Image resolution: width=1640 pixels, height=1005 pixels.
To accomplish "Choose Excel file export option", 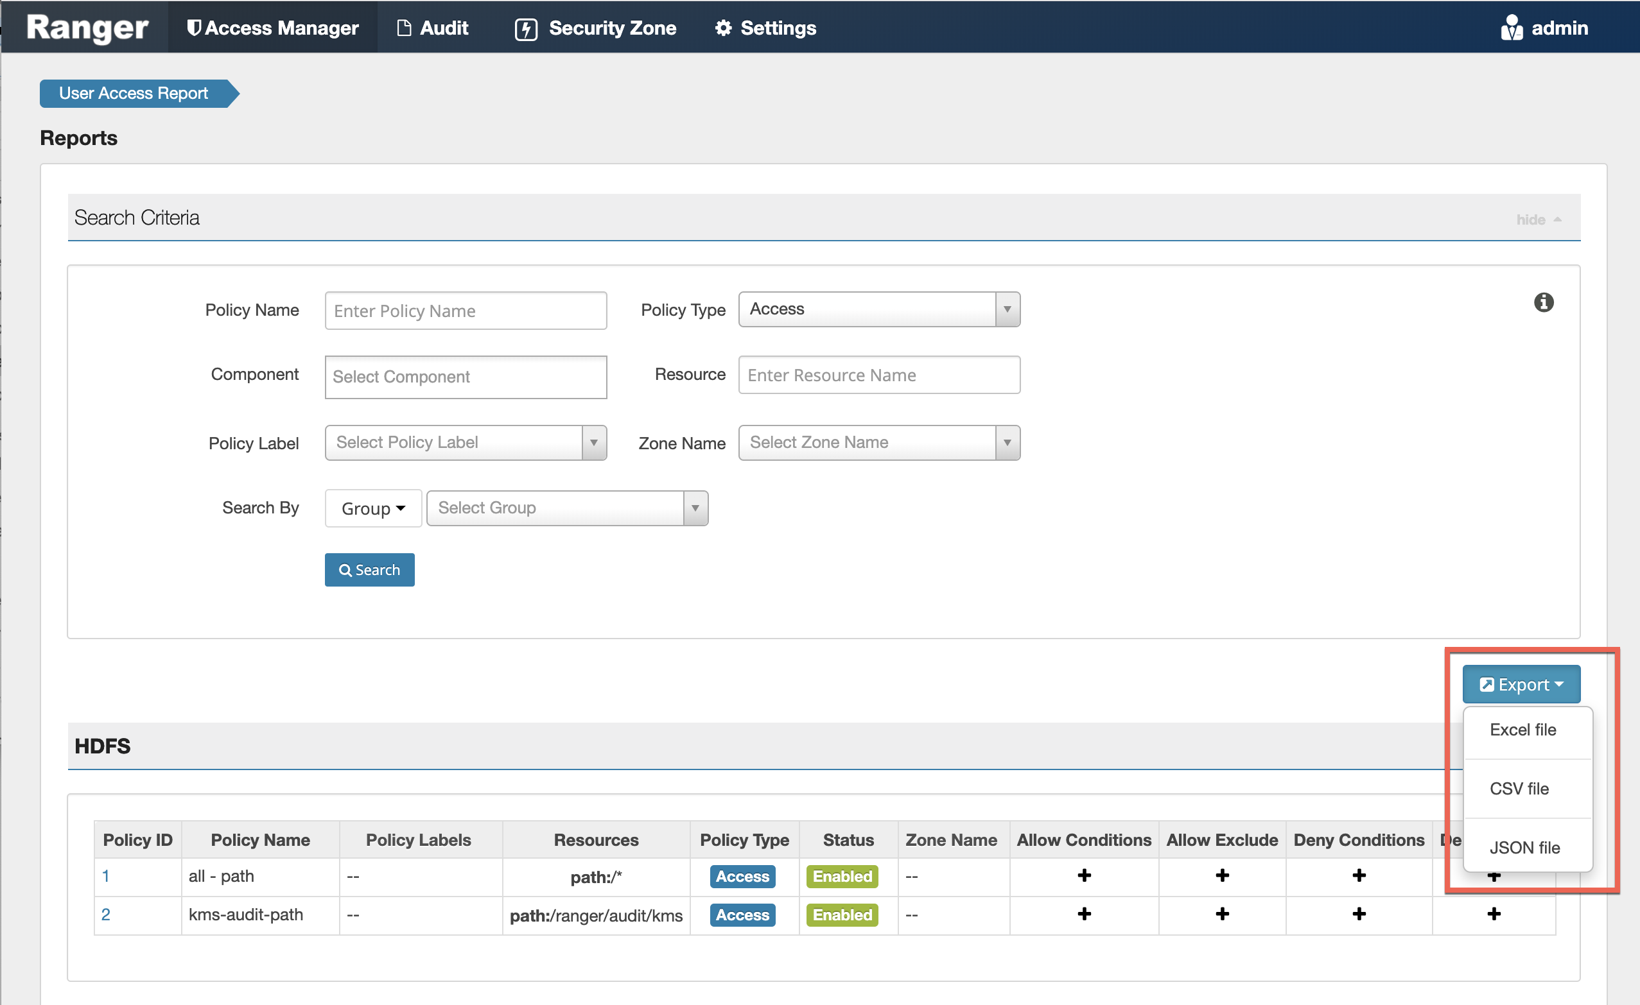I will pyautogui.click(x=1522, y=730).
